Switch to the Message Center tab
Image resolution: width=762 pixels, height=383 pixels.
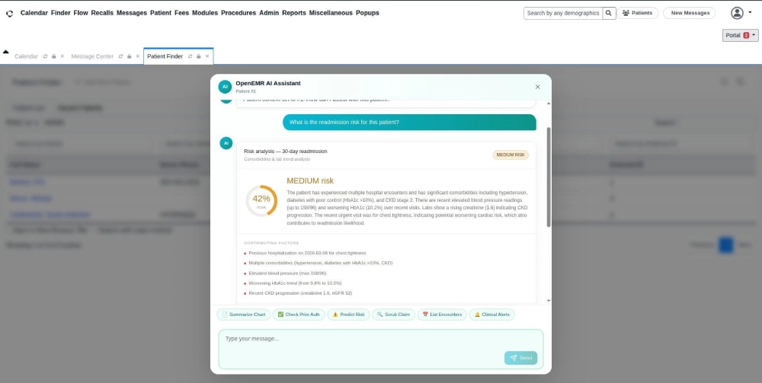pos(92,56)
